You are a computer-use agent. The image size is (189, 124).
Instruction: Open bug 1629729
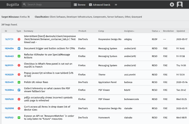(9, 39)
